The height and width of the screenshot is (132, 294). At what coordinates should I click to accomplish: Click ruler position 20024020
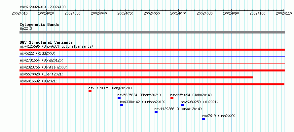(46, 13)
